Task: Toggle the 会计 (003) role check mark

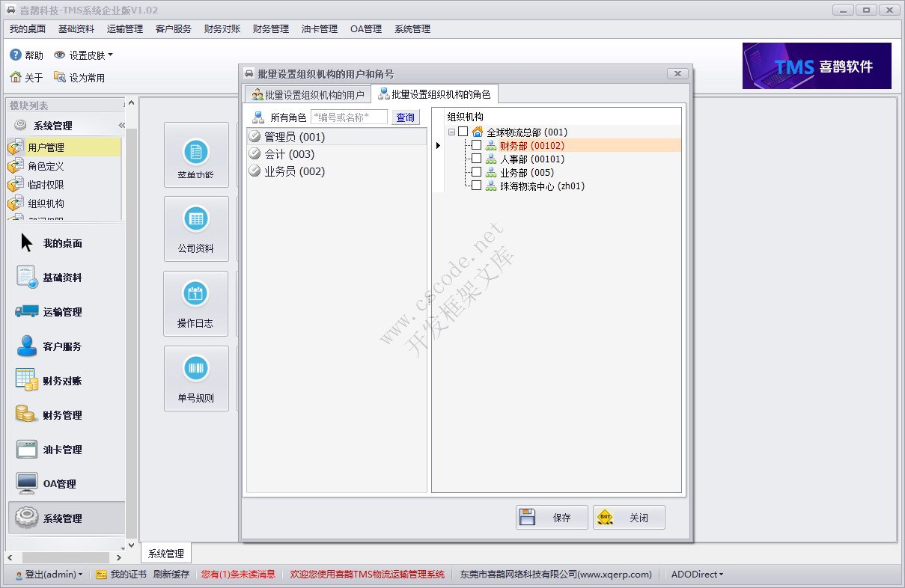Action: pos(255,154)
